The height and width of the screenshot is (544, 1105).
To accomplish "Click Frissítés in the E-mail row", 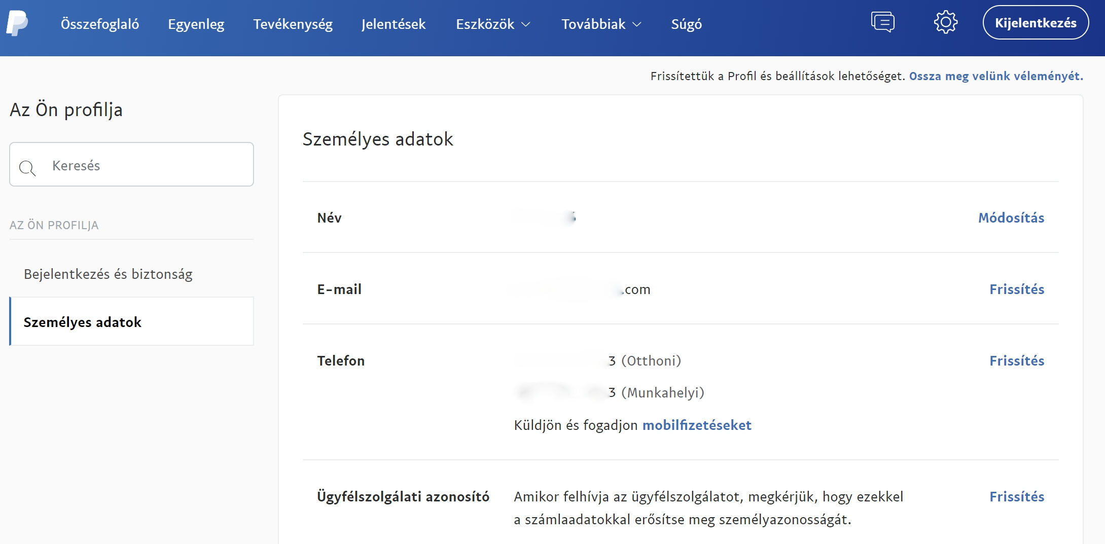I will [x=1016, y=289].
